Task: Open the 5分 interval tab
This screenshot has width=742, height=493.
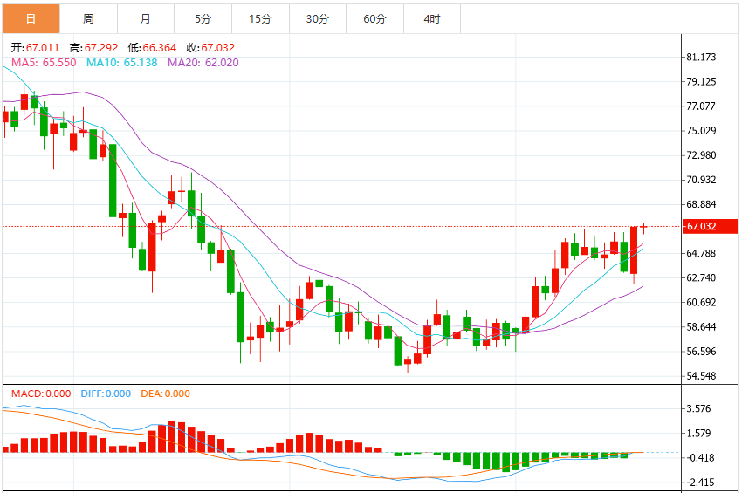Action: click(x=203, y=19)
